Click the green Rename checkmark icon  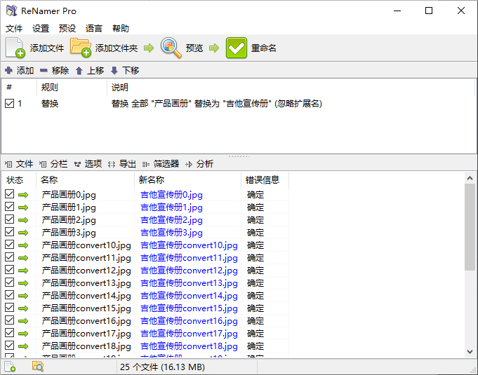point(237,48)
